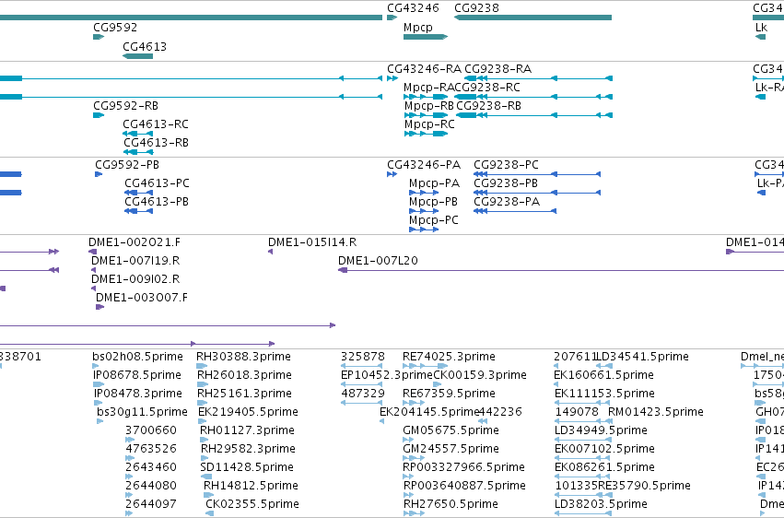
Task: Click the DME1-007L20 BAC label
Action: [378, 261]
